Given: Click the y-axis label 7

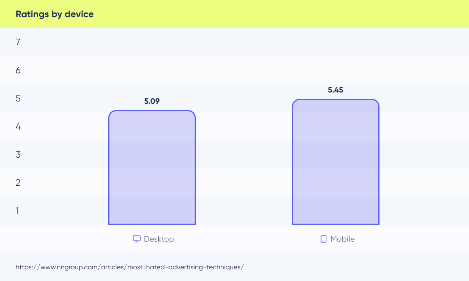Looking at the screenshot, I should (18, 42).
